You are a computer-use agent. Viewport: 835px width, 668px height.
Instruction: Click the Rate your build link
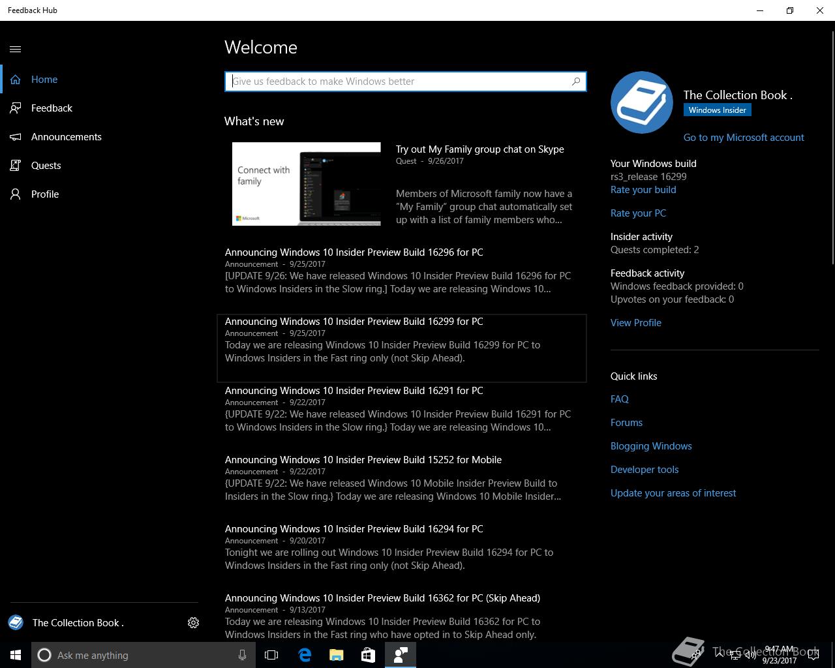pos(643,190)
